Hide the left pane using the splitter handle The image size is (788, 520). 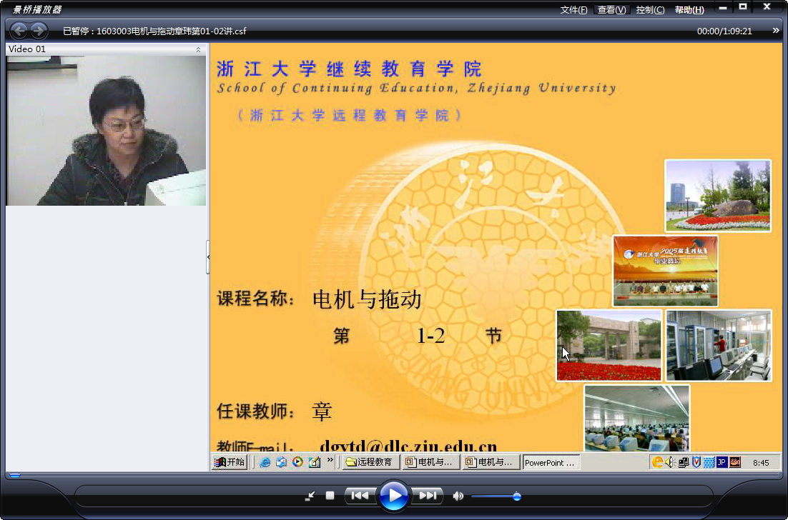(x=208, y=256)
